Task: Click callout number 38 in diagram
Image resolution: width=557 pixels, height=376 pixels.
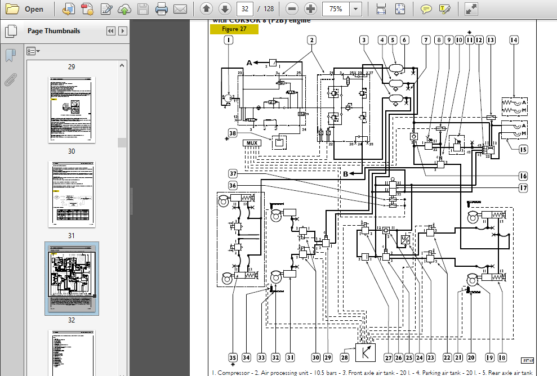Action: click(x=233, y=133)
